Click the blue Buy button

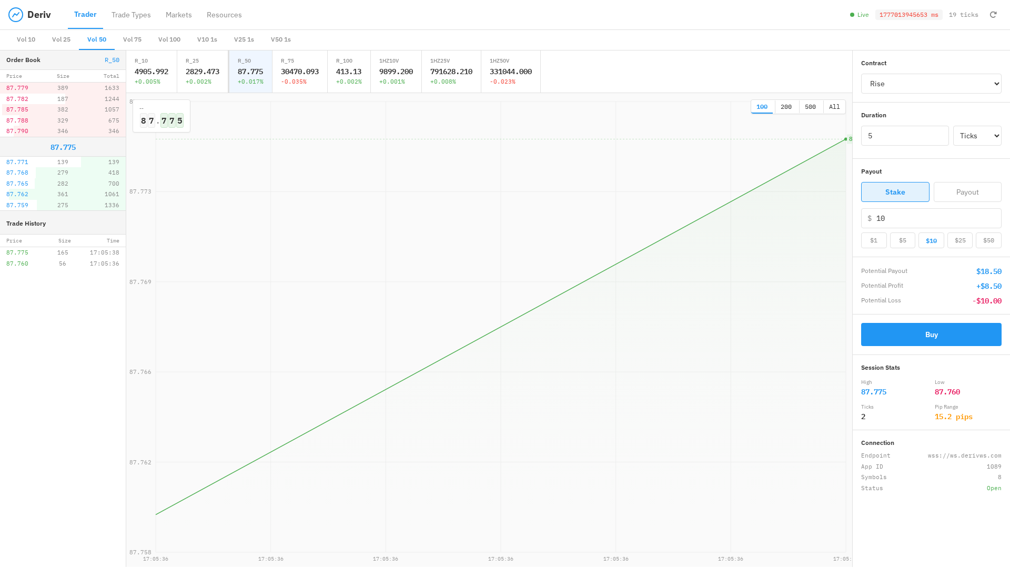(931, 334)
